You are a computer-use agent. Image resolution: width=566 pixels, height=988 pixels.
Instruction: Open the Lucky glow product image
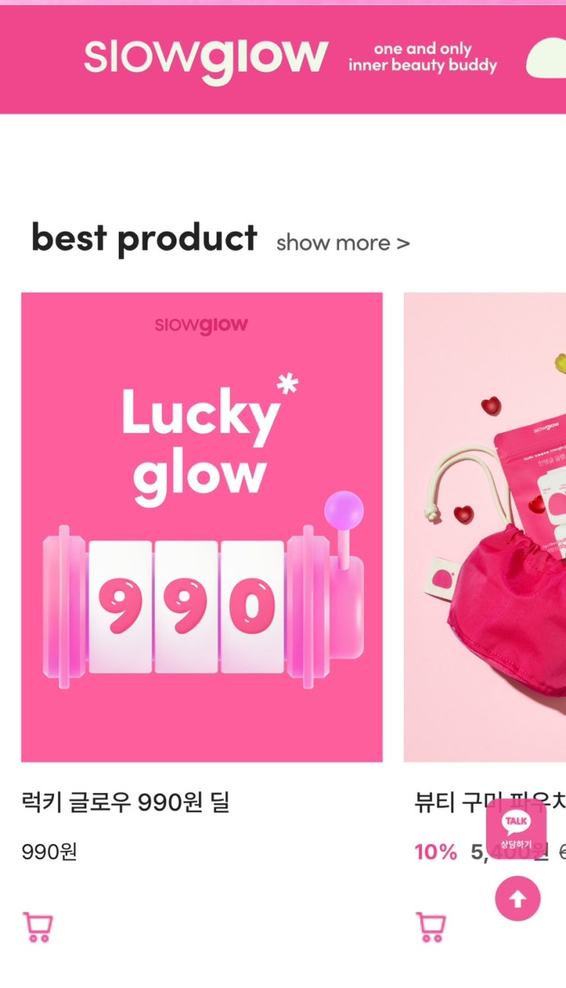click(202, 527)
